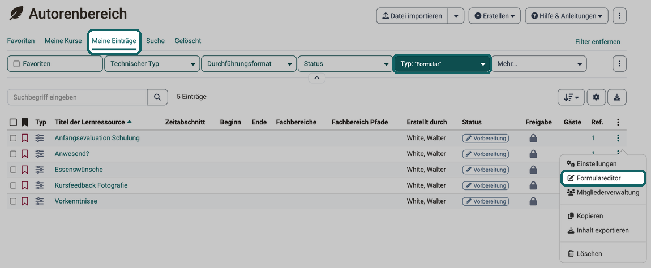Select checkbox for Kursfeedback Fotografie row
The image size is (651, 268).
click(x=13, y=185)
